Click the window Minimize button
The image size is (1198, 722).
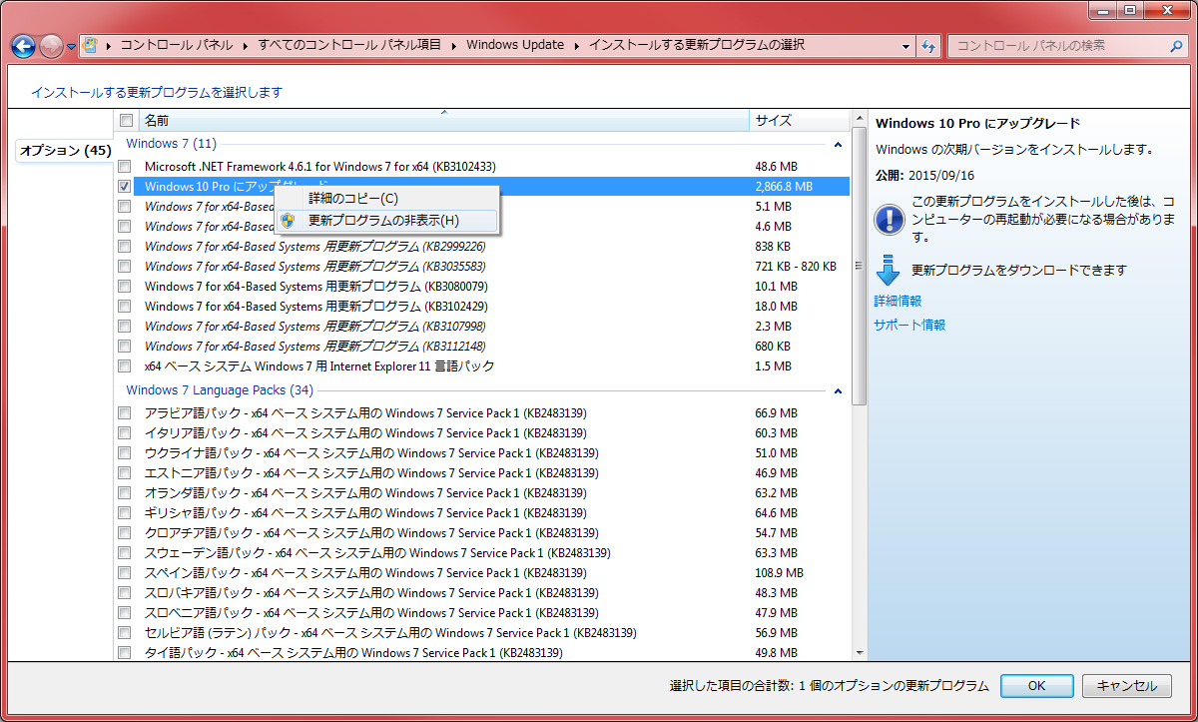(x=1102, y=9)
